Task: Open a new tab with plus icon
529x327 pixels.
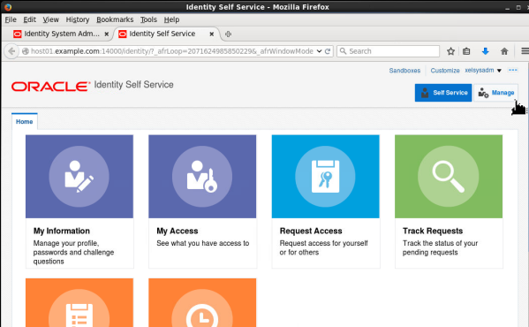Action: 228,34
